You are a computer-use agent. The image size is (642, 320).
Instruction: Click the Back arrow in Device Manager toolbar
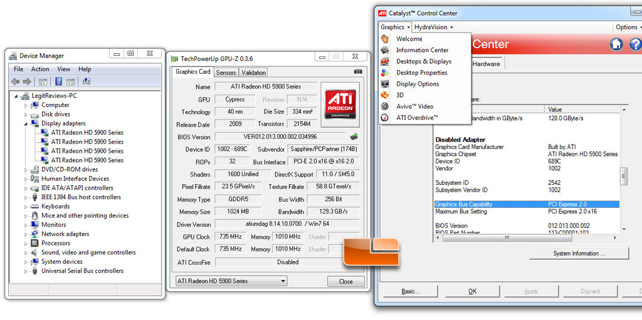[16, 81]
